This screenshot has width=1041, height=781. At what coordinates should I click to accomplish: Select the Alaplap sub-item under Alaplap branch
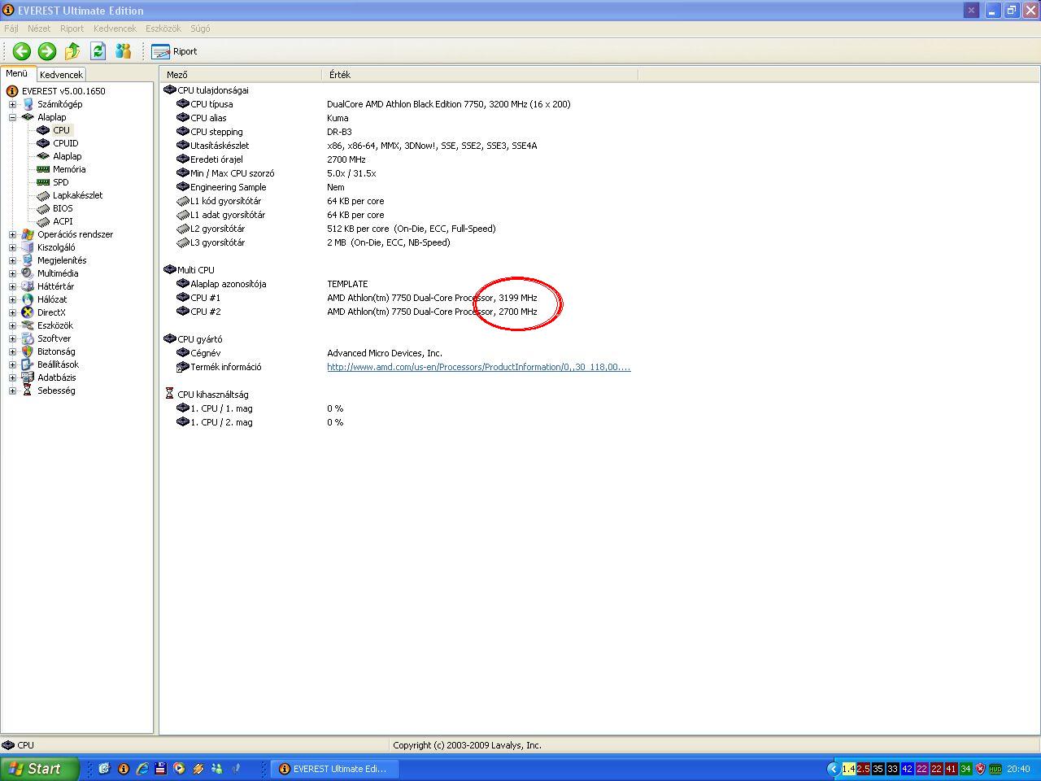(67, 156)
